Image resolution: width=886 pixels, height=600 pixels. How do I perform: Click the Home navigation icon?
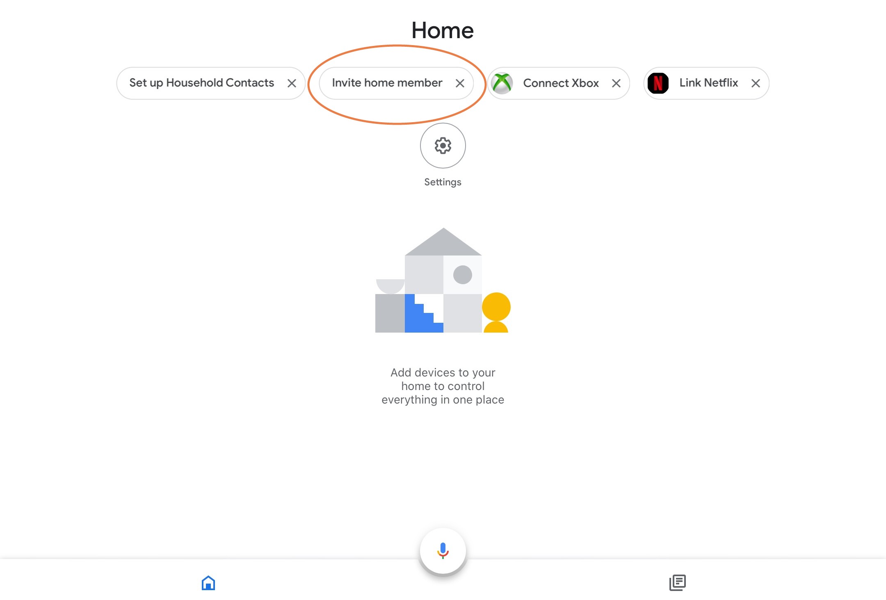click(x=208, y=583)
